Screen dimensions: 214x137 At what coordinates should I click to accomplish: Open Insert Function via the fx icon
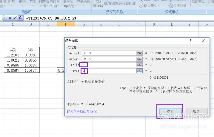[20, 18]
